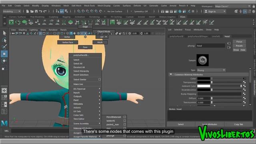Click the Pause icon in status line
256x144 pixels.
pos(193,11)
